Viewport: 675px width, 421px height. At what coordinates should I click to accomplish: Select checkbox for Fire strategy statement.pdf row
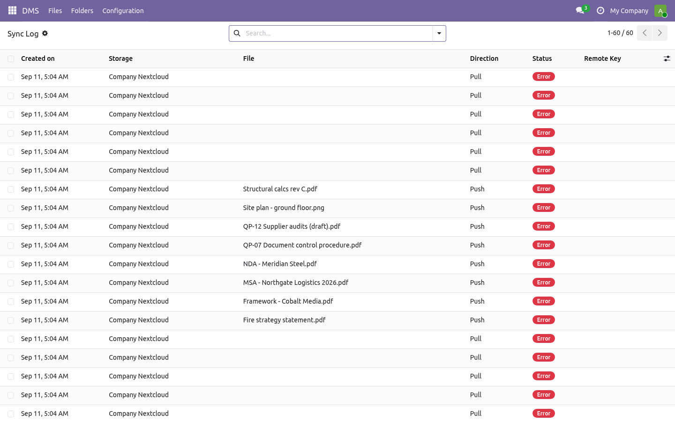(x=11, y=320)
